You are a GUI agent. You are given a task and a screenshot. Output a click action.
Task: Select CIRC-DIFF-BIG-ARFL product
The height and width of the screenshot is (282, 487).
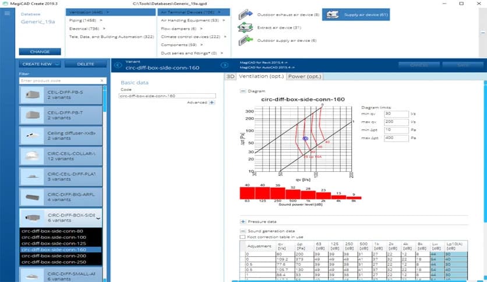click(61, 197)
